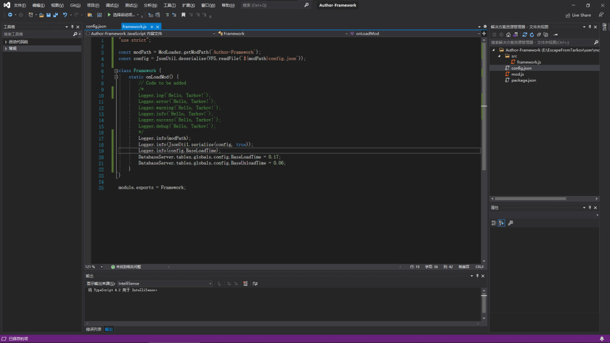Image resolution: width=610 pixels, height=343 pixels.
Task: Click the New Project toolbar icon
Action: [x=30, y=15]
